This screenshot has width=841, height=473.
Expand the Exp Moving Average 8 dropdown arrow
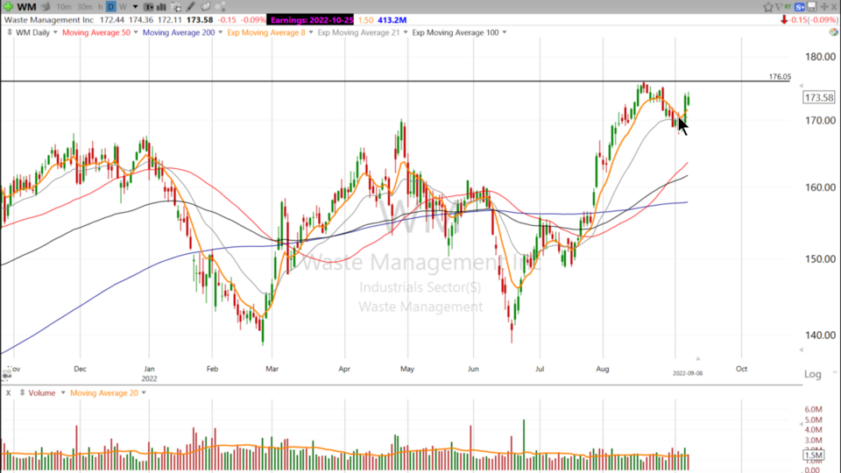tap(310, 32)
